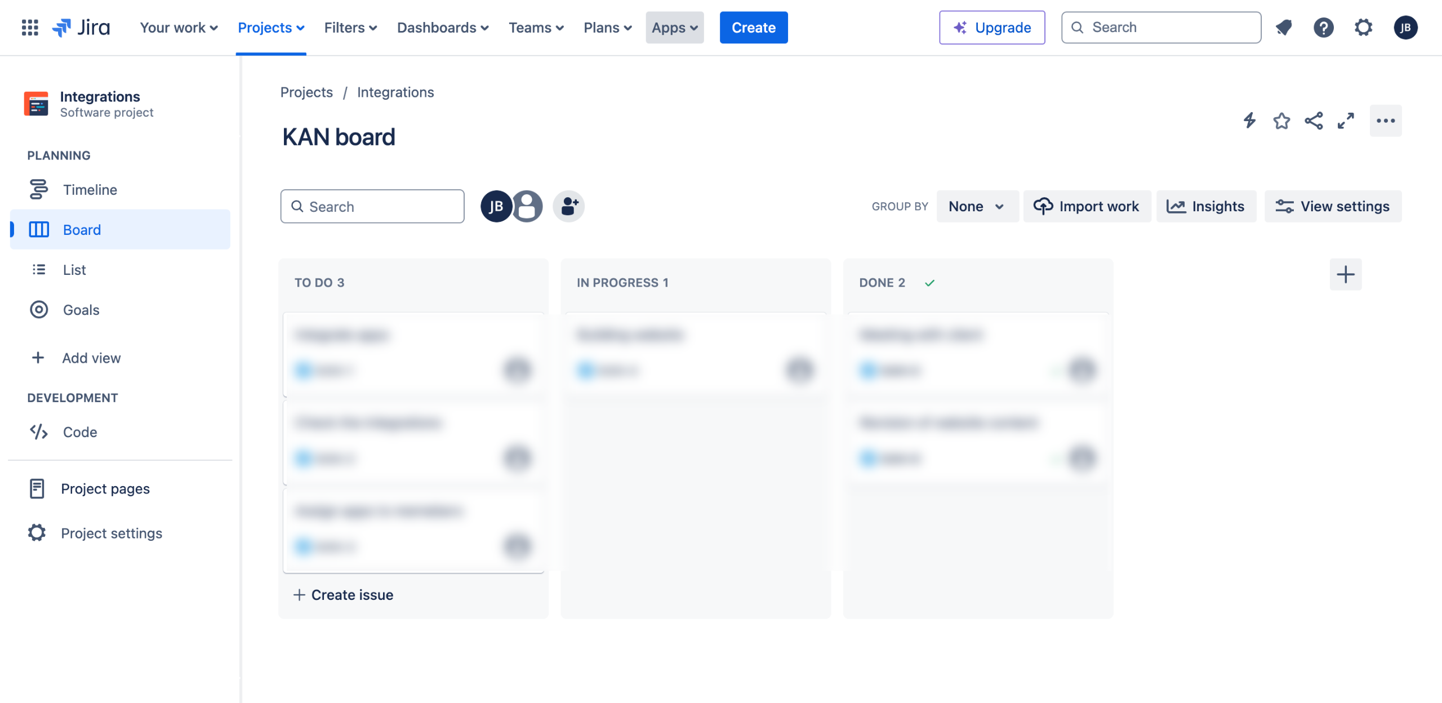Switch to the List view
The width and height of the screenshot is (1442, 703).
tap(74, 270)
